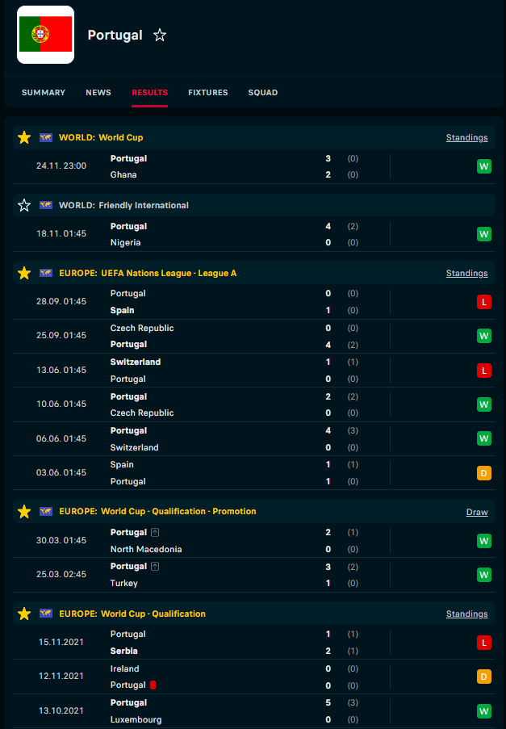The image size is (506, 729).
Task: Open World Cup Standings link
Action: pos(466,137)
